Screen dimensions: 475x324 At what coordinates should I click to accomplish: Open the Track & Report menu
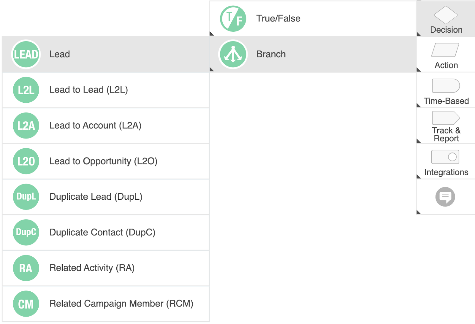[446, 126]
